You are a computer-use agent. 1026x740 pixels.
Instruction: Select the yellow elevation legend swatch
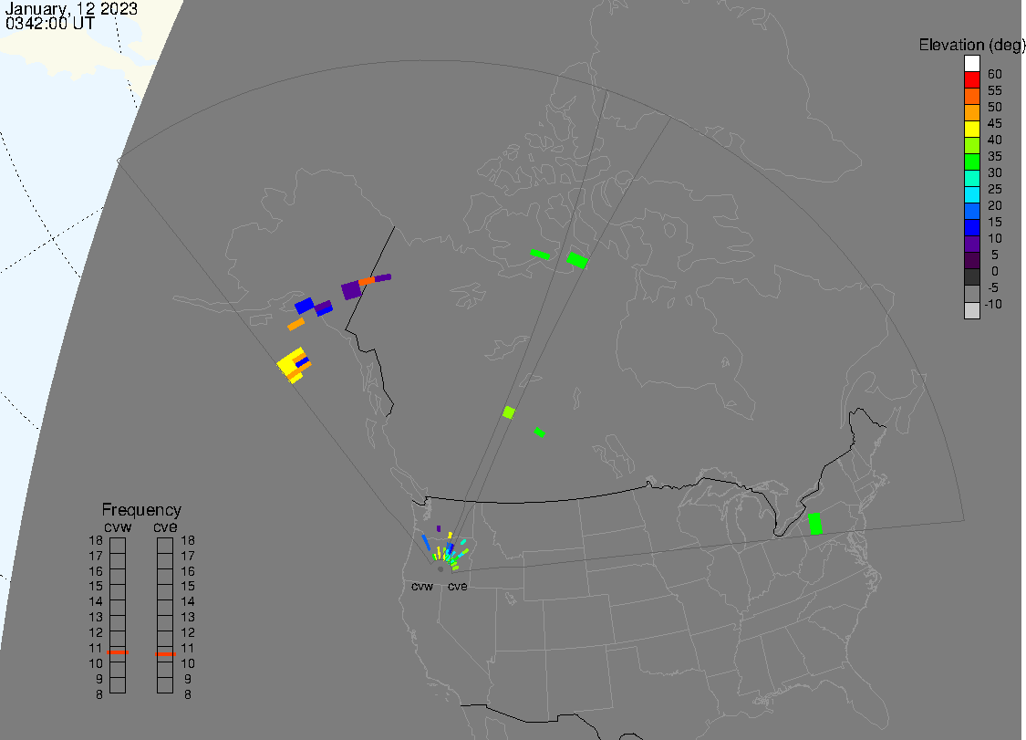[971, 129]
